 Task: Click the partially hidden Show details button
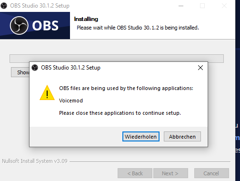click(x=20, y=72)
